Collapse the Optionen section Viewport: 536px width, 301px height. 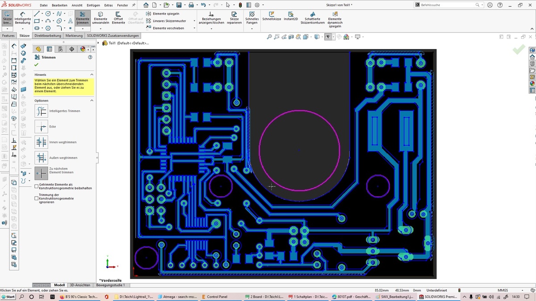pos(92,100)
